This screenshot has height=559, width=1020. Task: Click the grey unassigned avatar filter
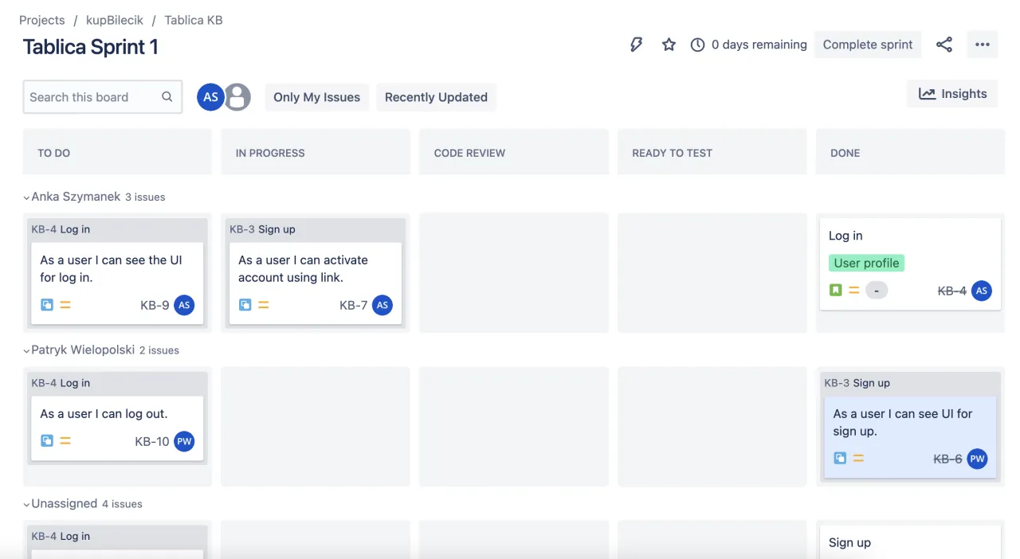(x=237, y=97)
